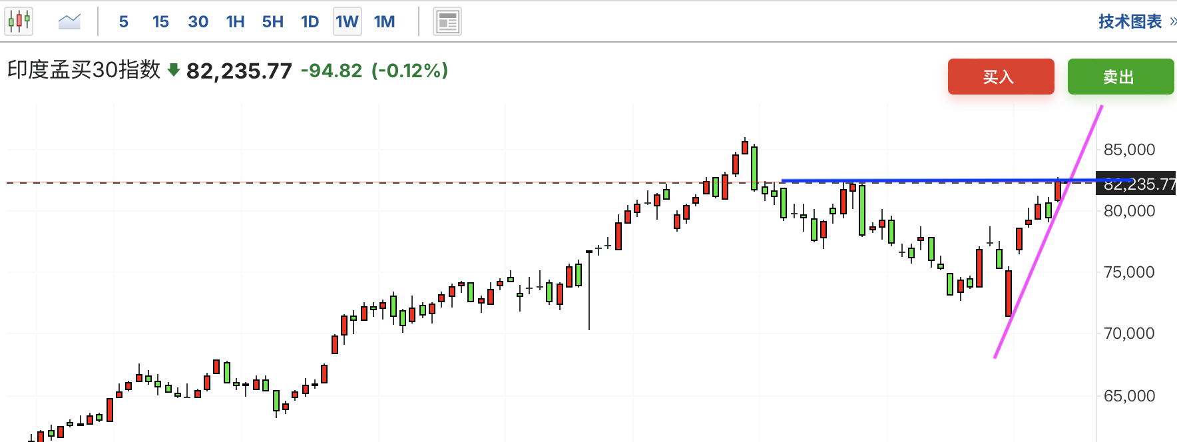Click the tall peak candle above 85,000
1177x442 pixels.
[745, 147]
